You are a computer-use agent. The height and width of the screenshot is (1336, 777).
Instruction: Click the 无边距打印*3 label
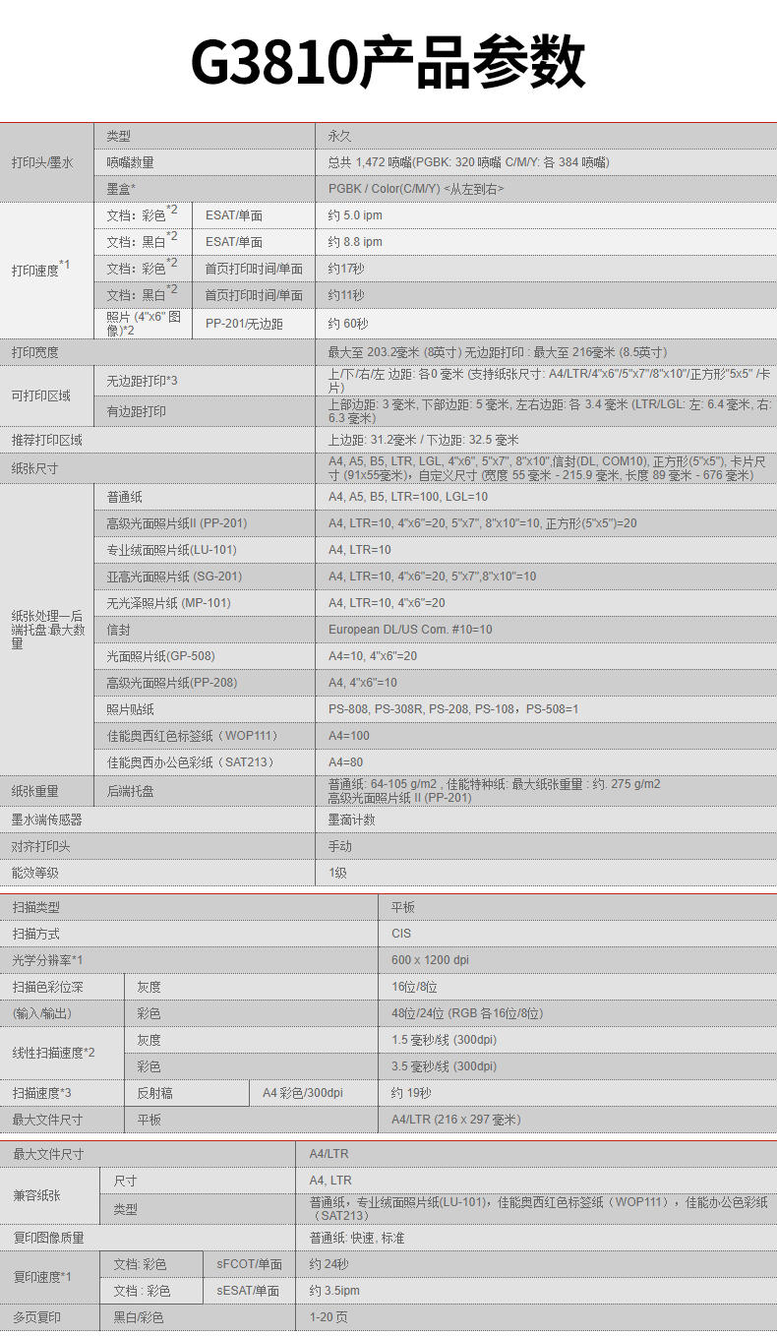click(142, 381)
